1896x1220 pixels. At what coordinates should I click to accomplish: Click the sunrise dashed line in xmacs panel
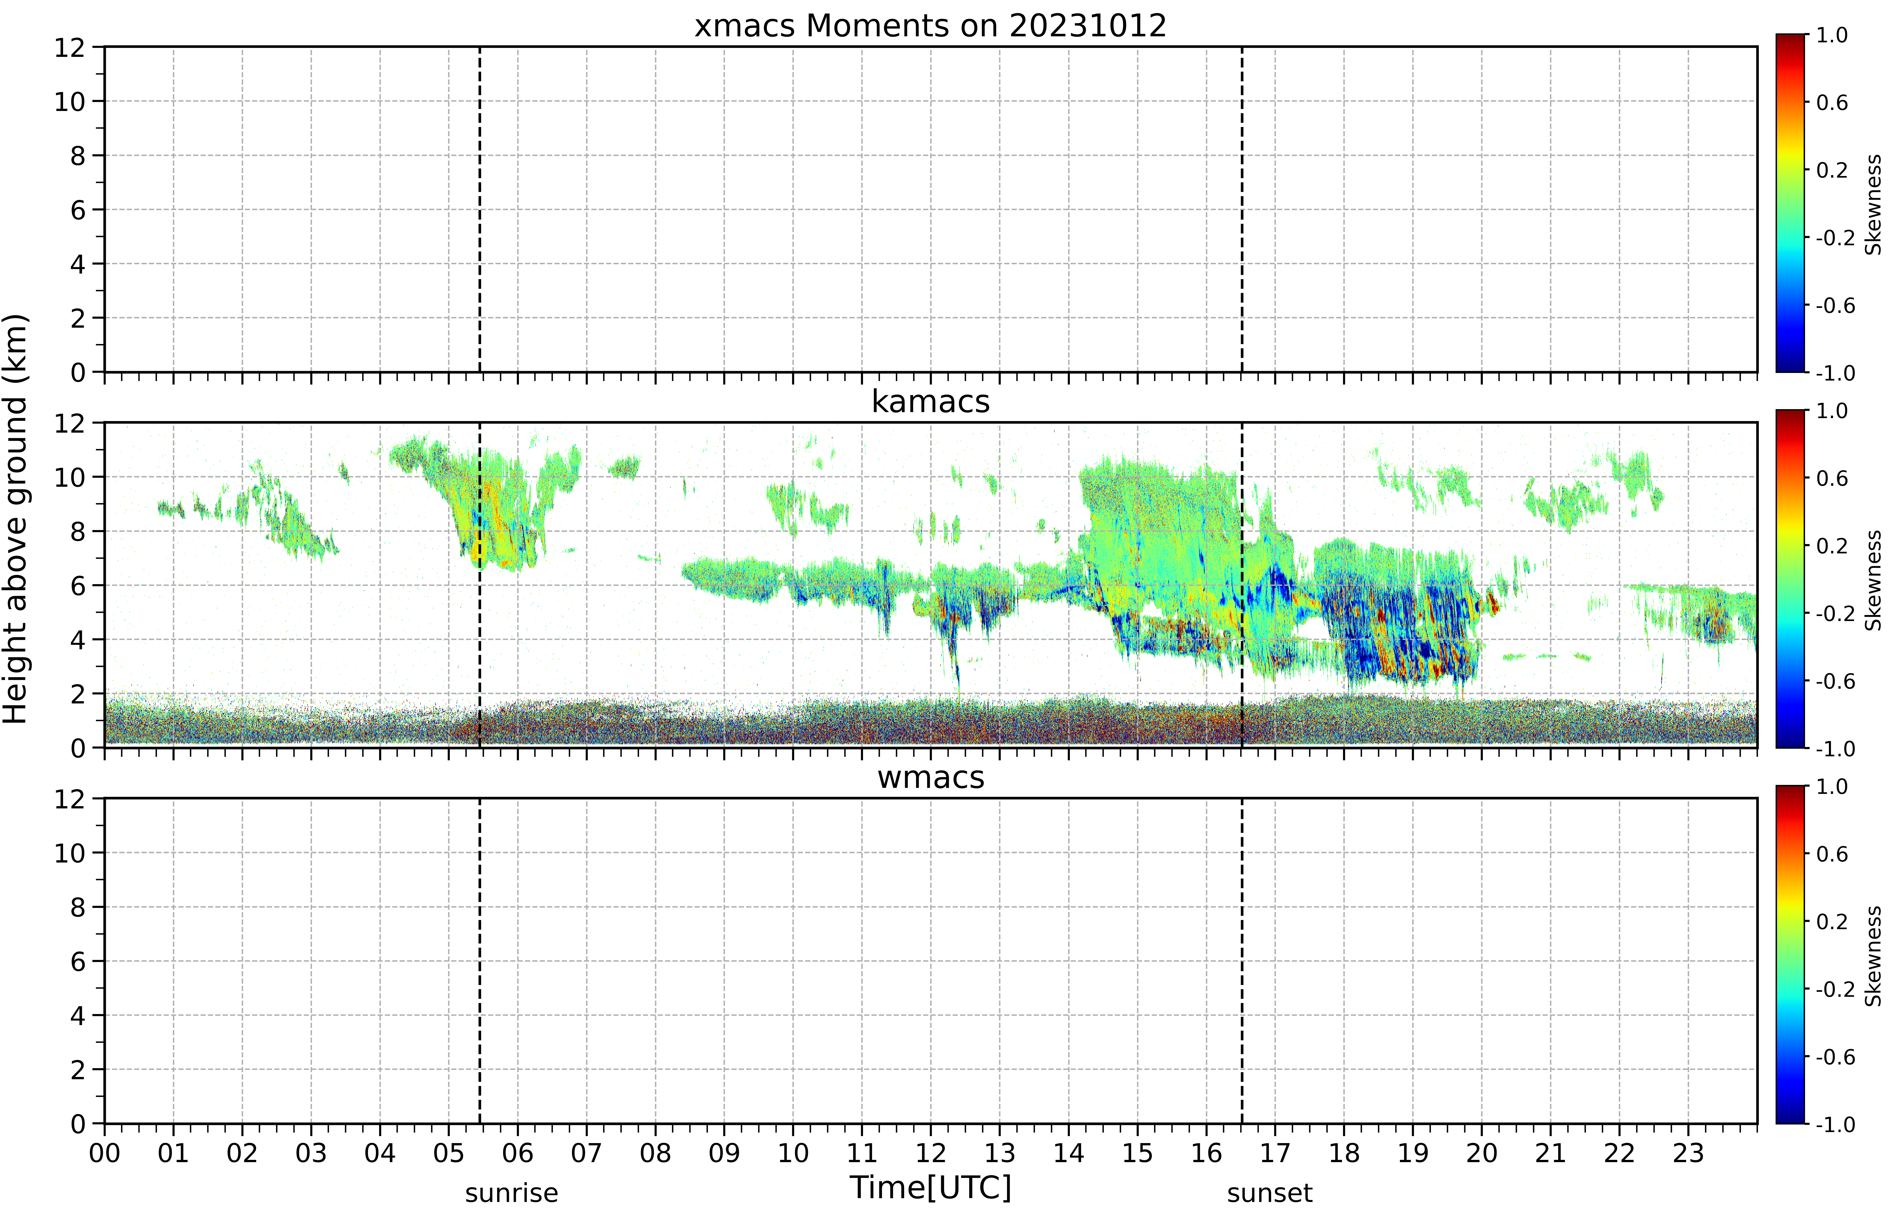pos(480,209)
